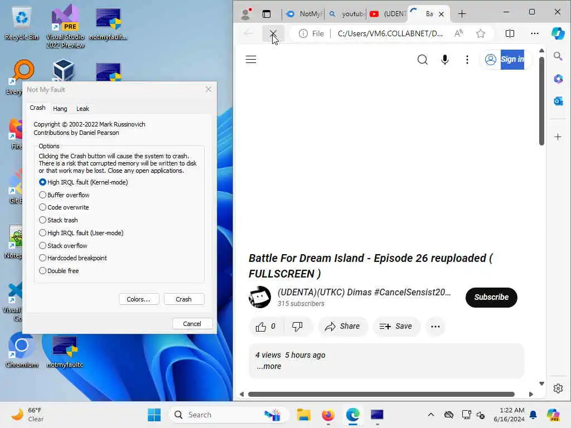Click the Crash button
Screen dimensions: 571x428
[183, 299]
